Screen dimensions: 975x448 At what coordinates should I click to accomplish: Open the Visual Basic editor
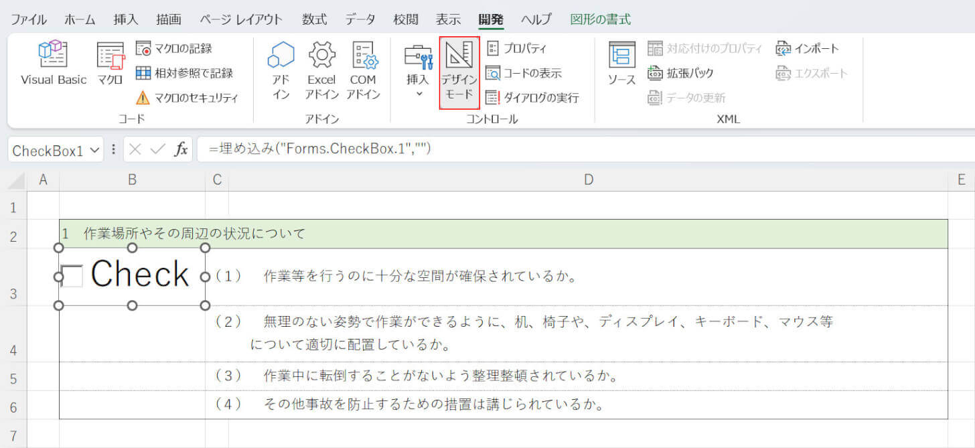pyautogui.click(x=53, y=64)
